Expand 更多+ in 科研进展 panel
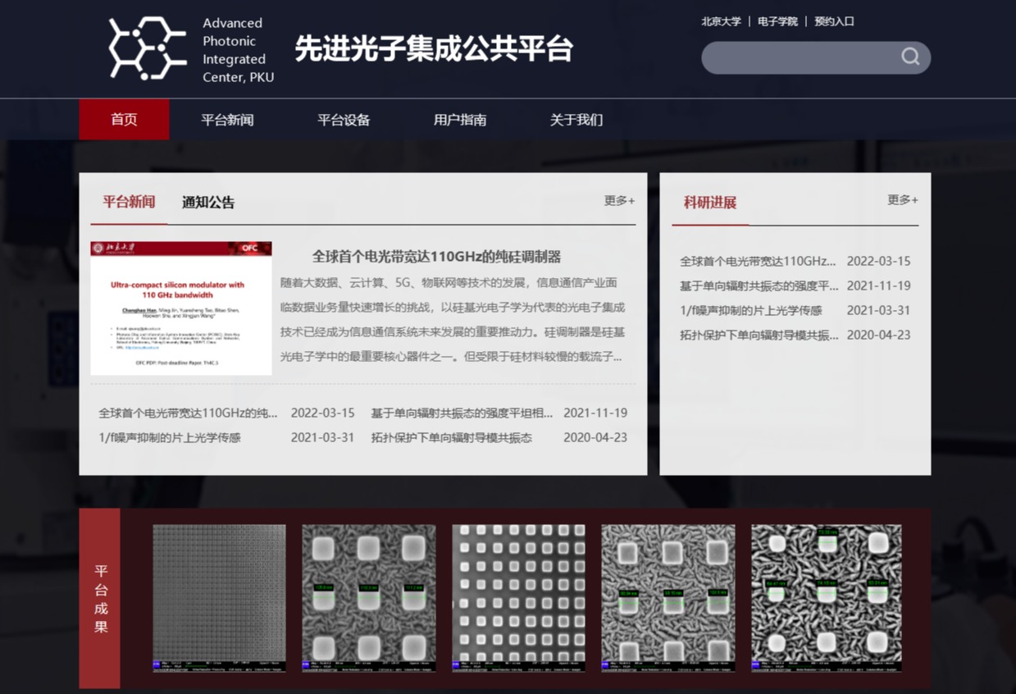Viewport: 1016px width, 694px height. (x=902, y=199)
